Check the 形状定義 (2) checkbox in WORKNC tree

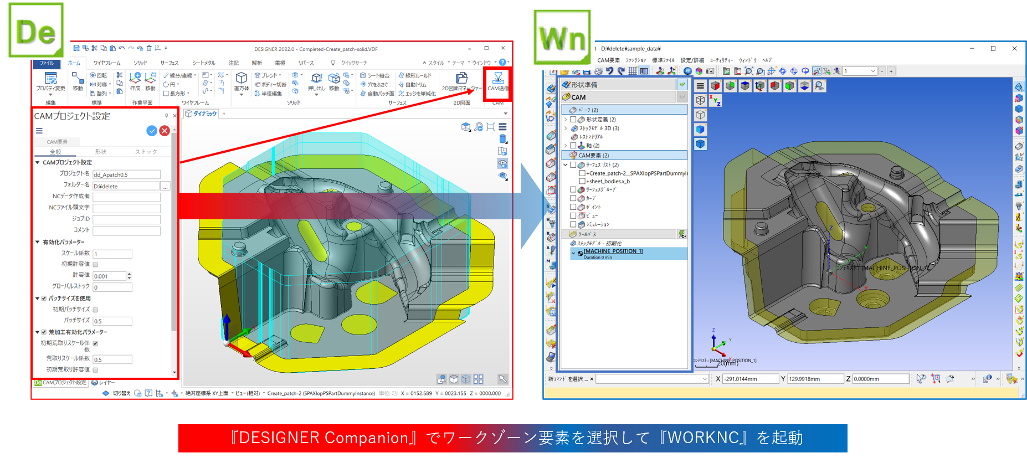coord(573,120)
